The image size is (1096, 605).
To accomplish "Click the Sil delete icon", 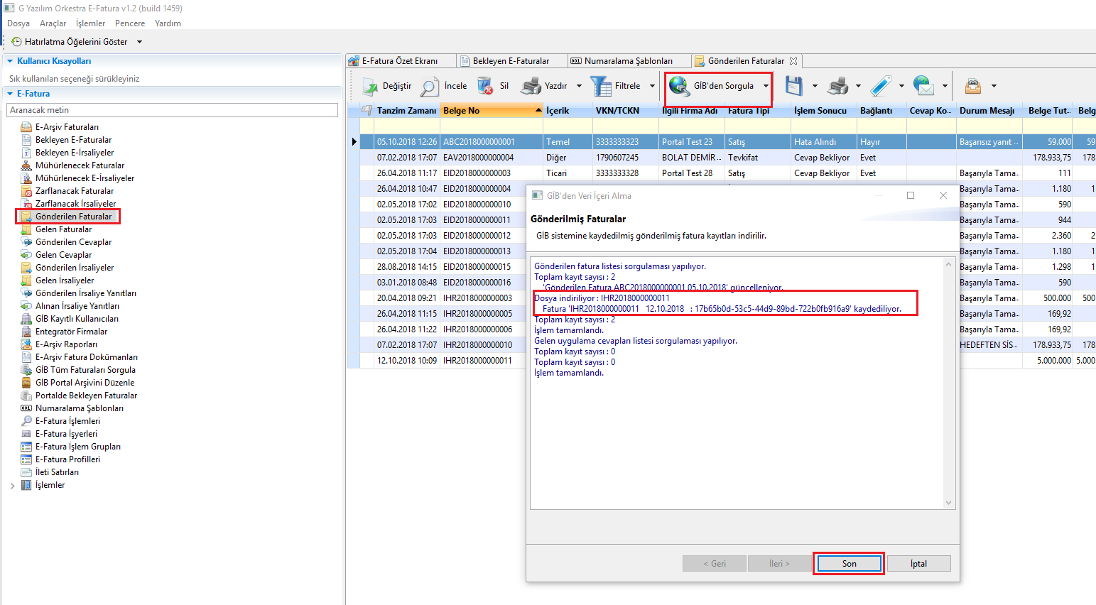I will (485, 87).
